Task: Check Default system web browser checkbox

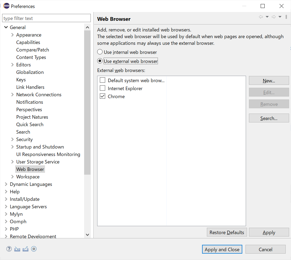Action: coord(103,80)
